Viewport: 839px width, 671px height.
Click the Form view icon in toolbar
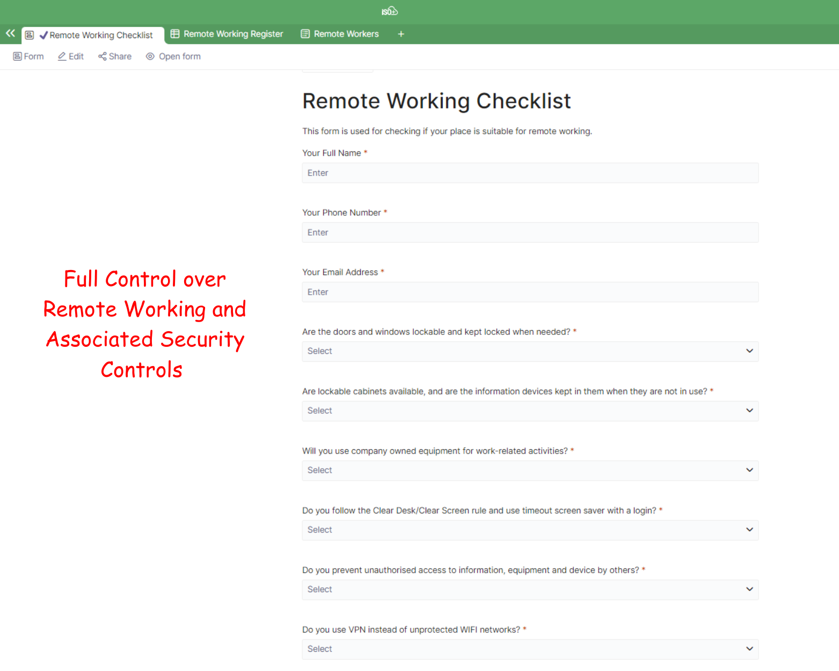click(17, 56)
